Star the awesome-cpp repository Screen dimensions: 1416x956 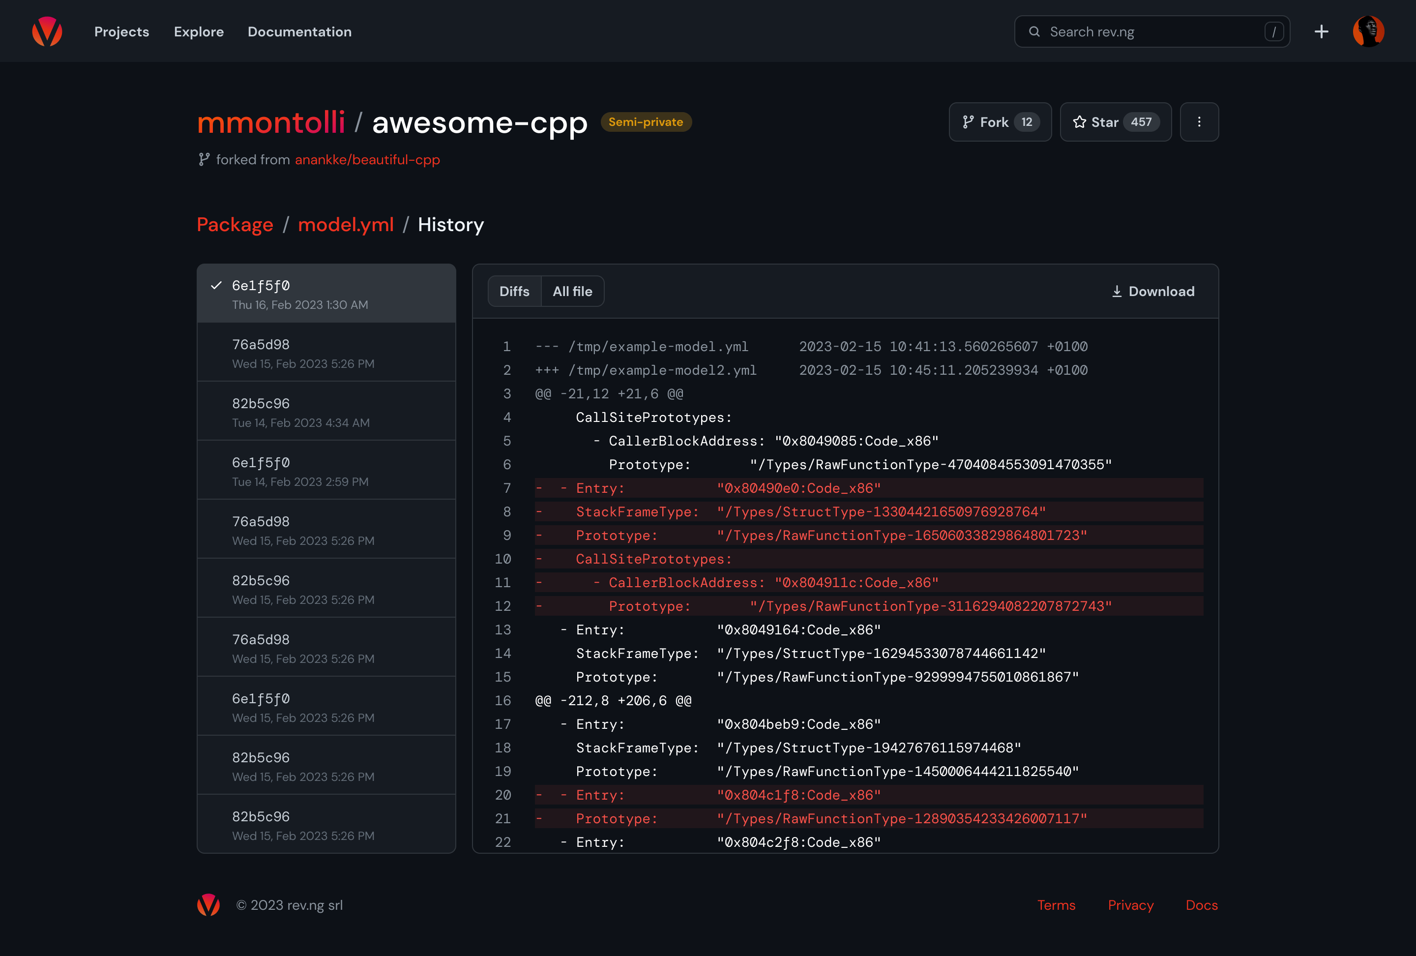[1115, 122]
